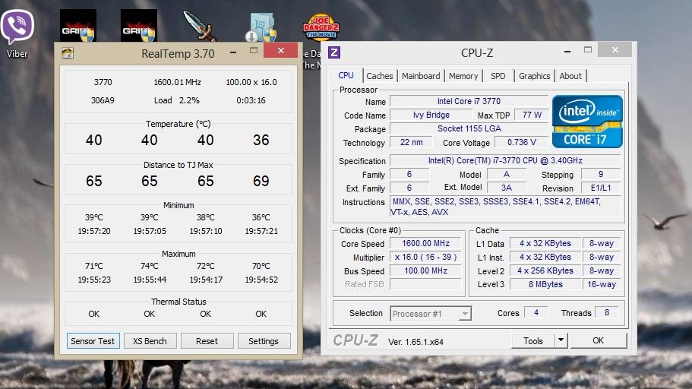
Task: Click the Specification field i7-3770 CPU @ 3.40GHz
Action: coord(505,160)
